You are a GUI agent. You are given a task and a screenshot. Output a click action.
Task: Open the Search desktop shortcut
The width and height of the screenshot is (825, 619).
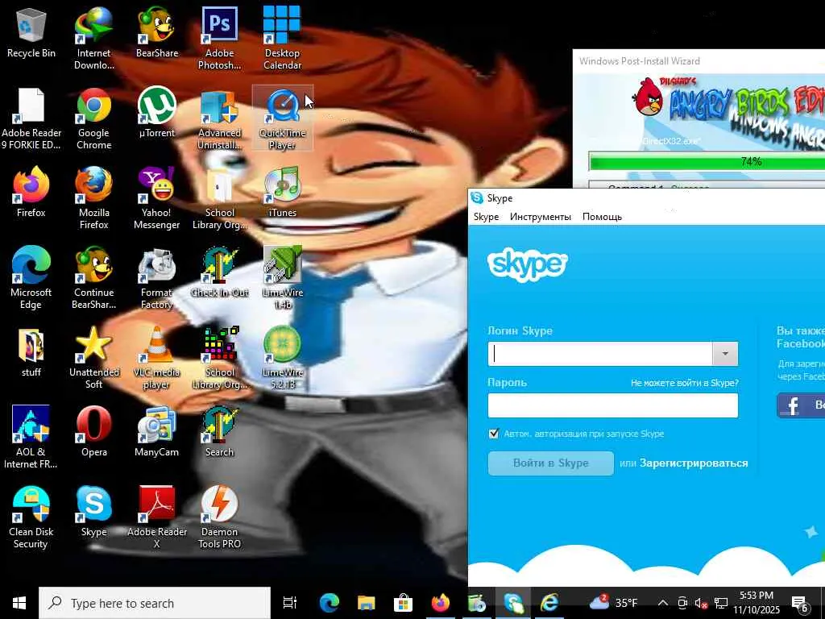(219, 430)
